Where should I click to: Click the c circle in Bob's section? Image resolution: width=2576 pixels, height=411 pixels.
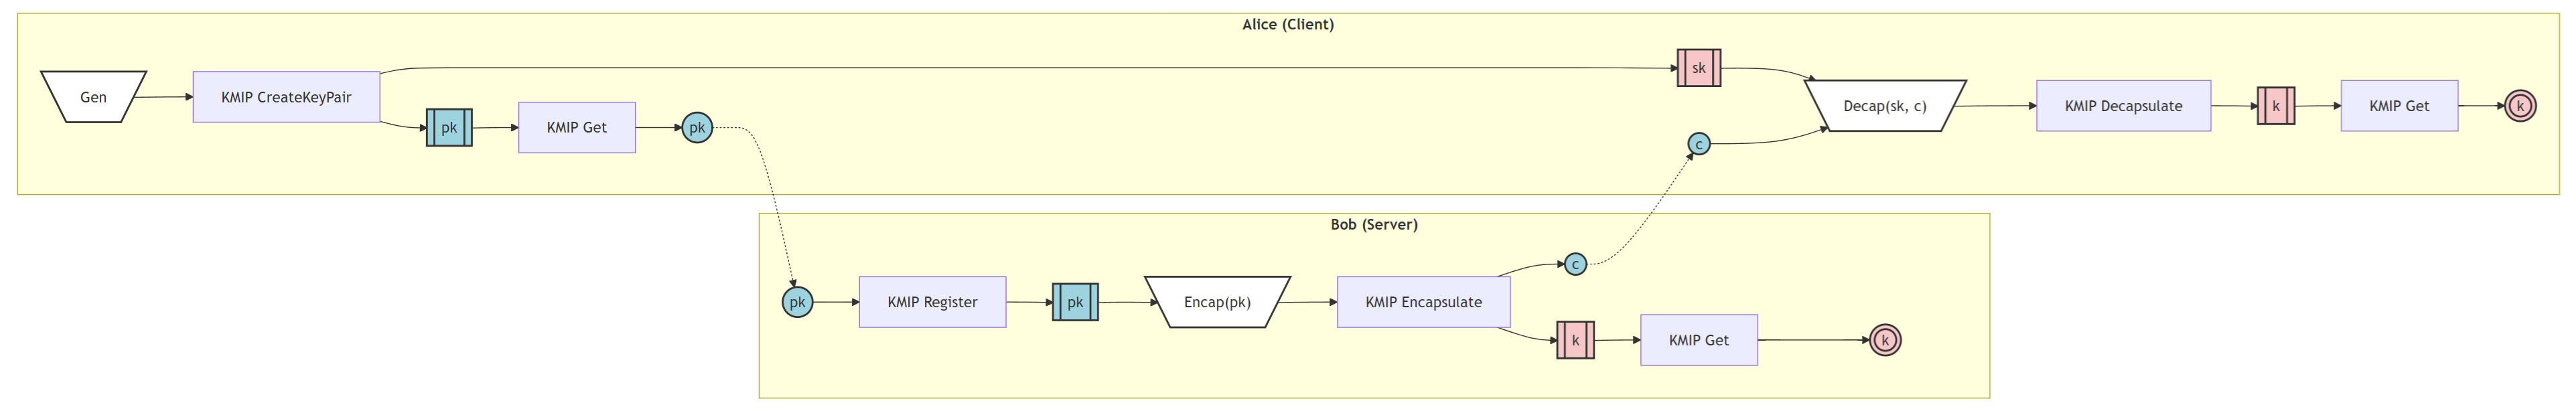[1575, 265]
